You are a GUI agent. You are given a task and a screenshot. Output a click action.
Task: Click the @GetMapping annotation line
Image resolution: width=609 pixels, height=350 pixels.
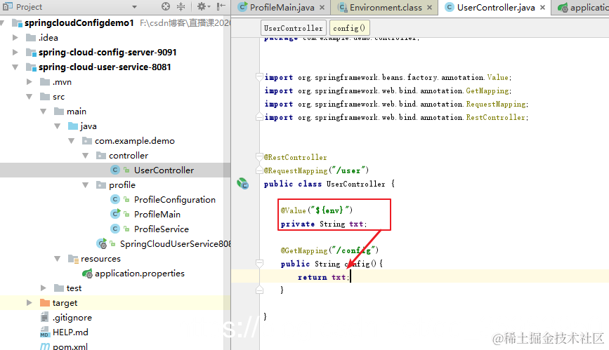[329, 250]
